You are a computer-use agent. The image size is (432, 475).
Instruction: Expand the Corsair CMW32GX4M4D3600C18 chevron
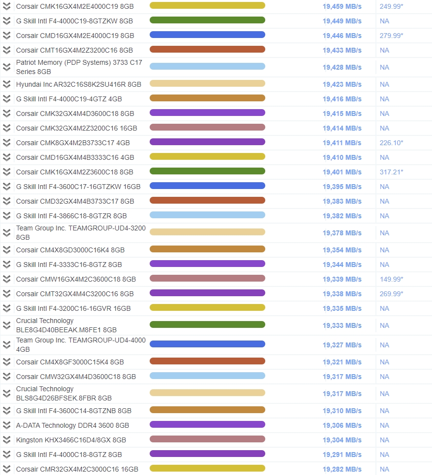click(7, 377)
